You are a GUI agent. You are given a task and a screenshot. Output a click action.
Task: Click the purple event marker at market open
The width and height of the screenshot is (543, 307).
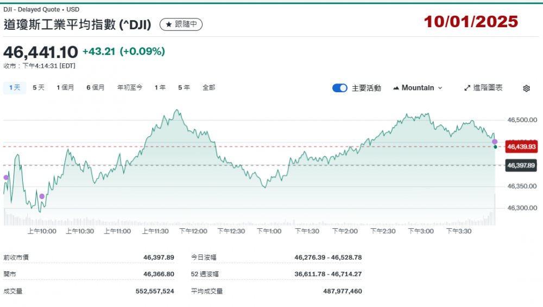(6, 177)
